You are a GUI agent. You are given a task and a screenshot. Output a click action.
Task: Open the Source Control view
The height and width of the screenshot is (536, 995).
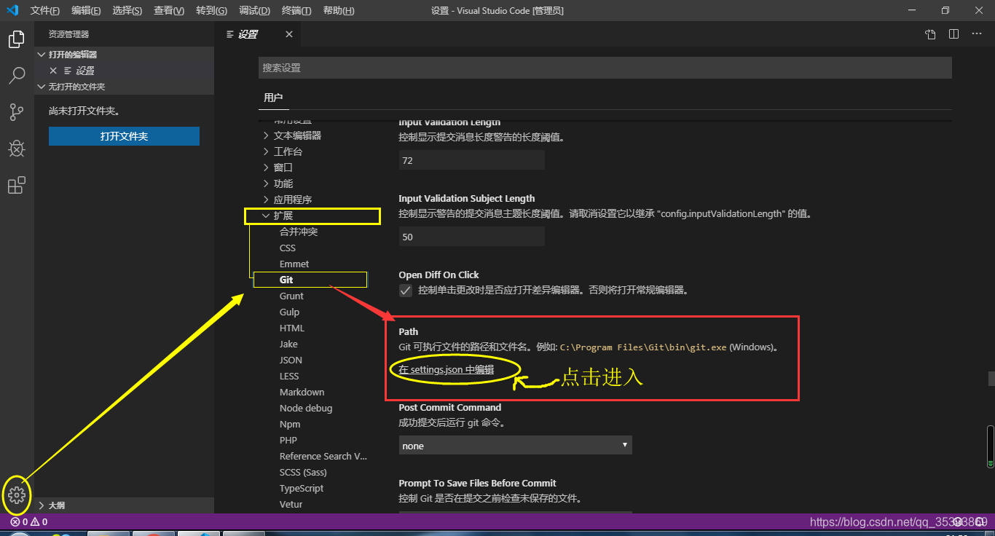16,112
